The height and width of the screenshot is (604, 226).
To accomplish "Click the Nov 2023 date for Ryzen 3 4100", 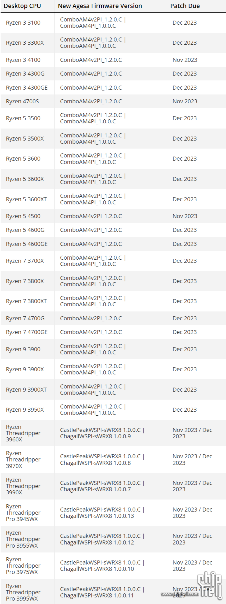I will [185, 60].
